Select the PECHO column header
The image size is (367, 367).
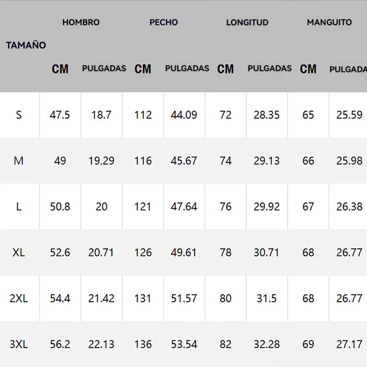pyautogui.click(x=163, y=22)
